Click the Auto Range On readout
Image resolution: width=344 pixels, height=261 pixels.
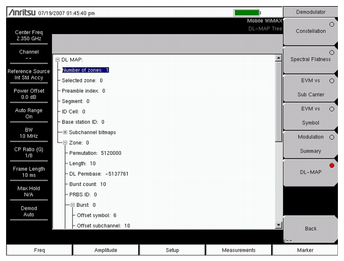pyautogui.click(x=29, y=113)
